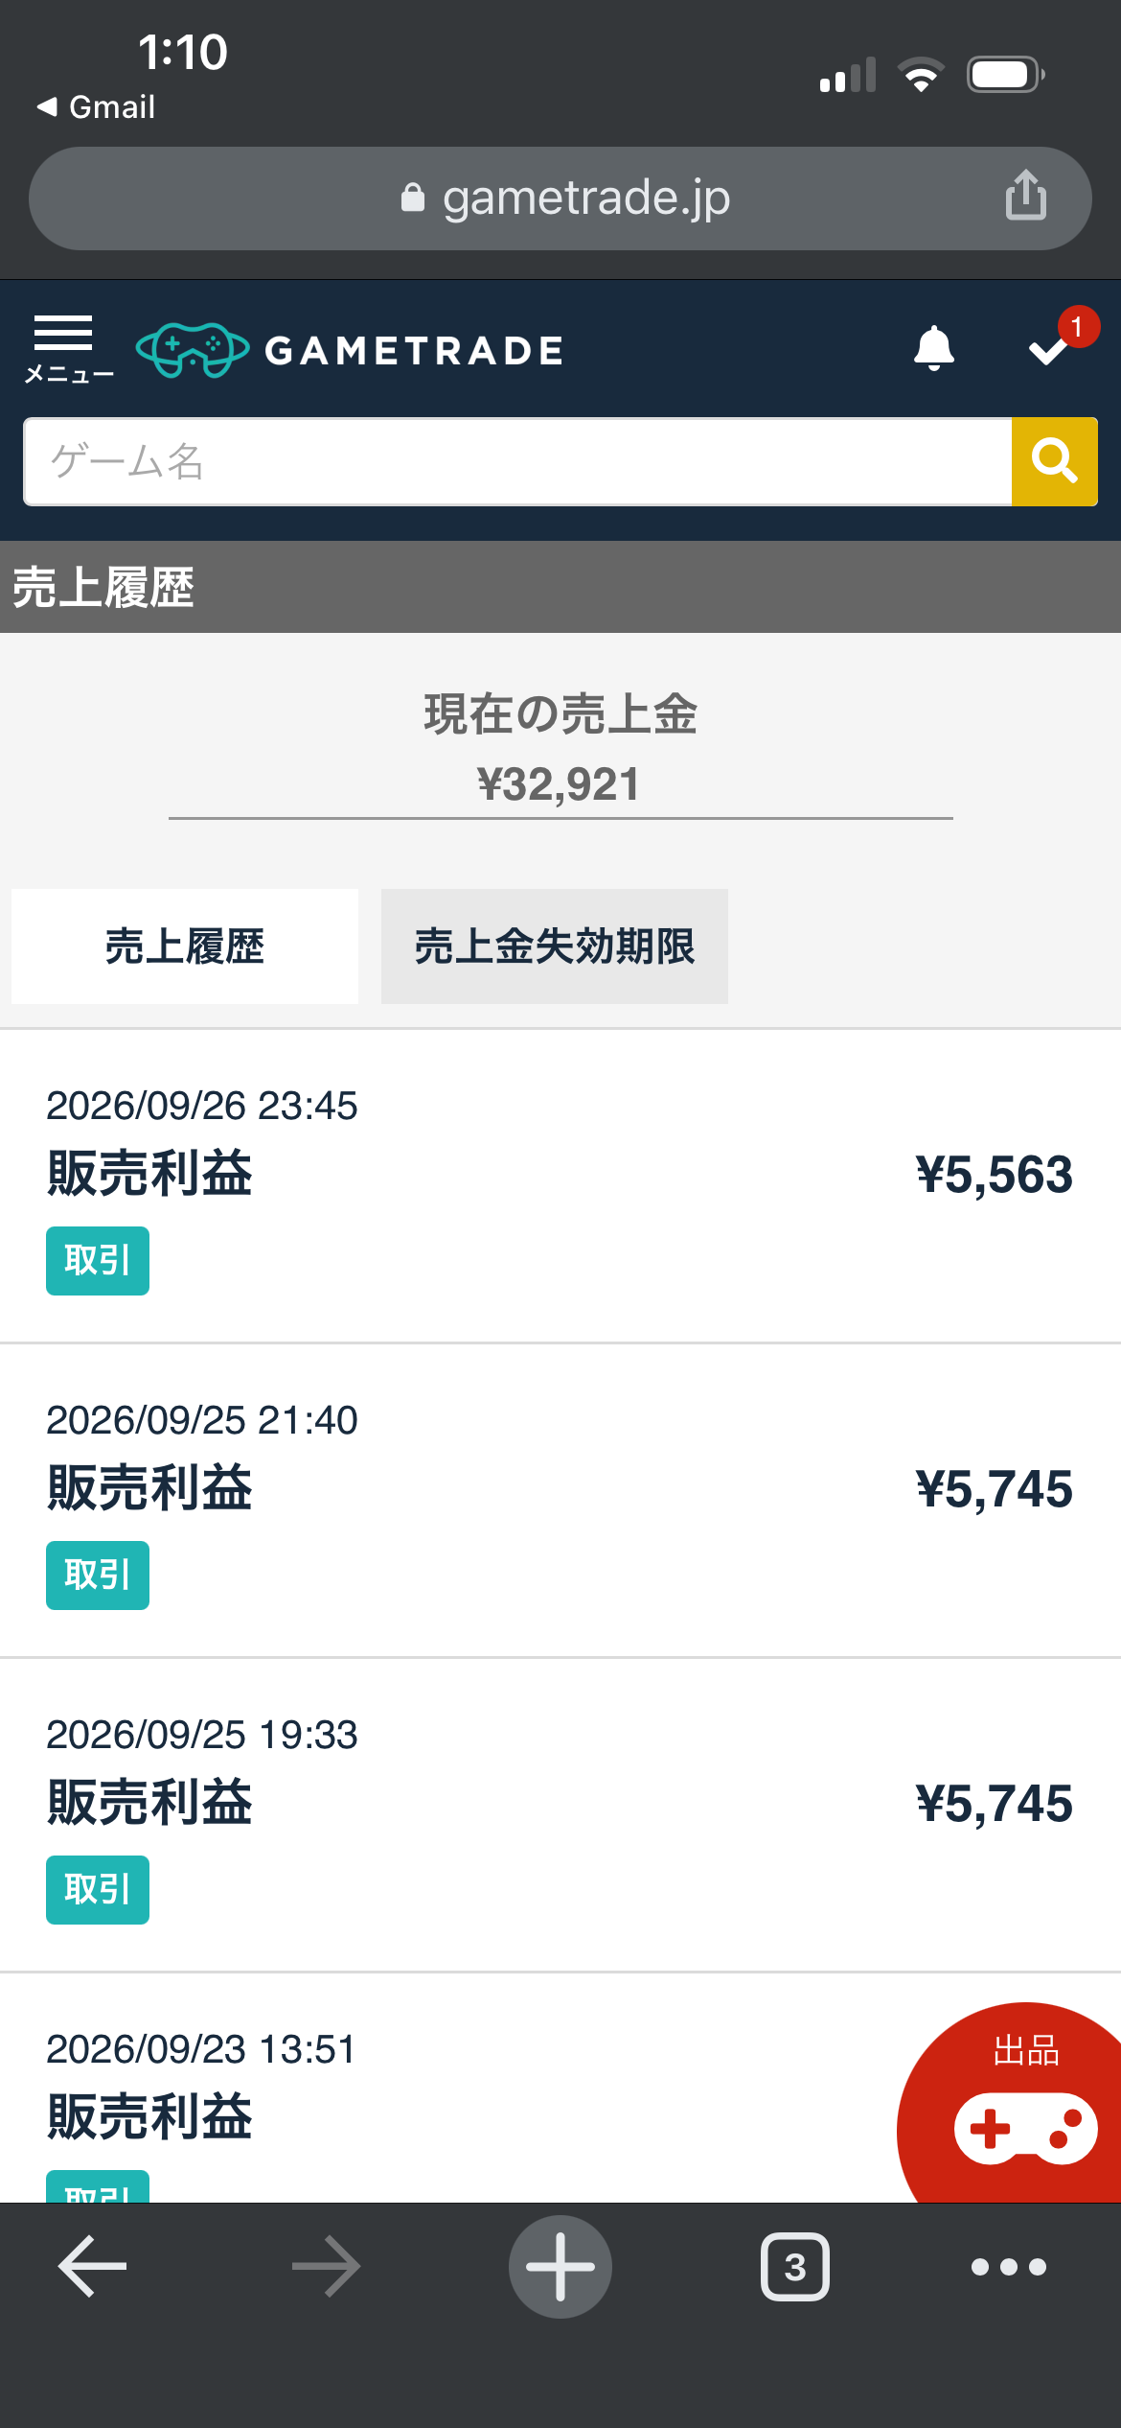Tap the yellow search magnifier button
1121x2428 pixels.
1054,461
